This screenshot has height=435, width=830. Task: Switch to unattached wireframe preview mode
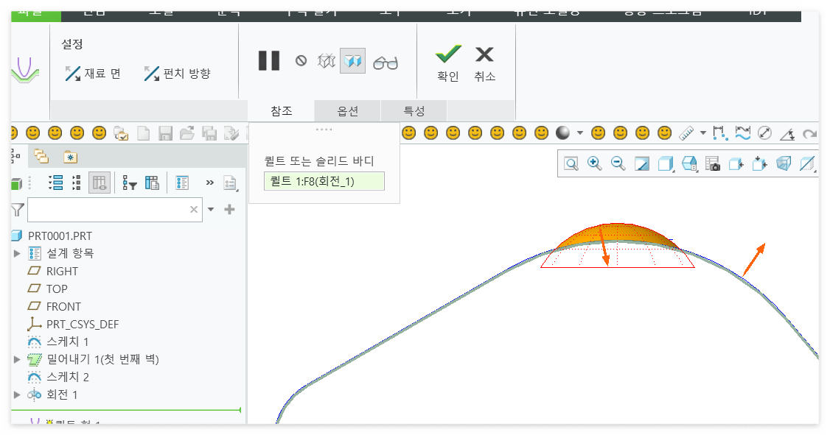click(x=326, y=61)
